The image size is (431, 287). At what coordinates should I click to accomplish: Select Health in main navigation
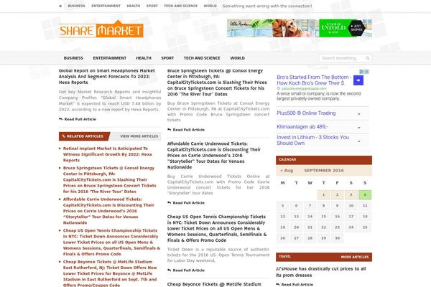click(x=144, y=58)
